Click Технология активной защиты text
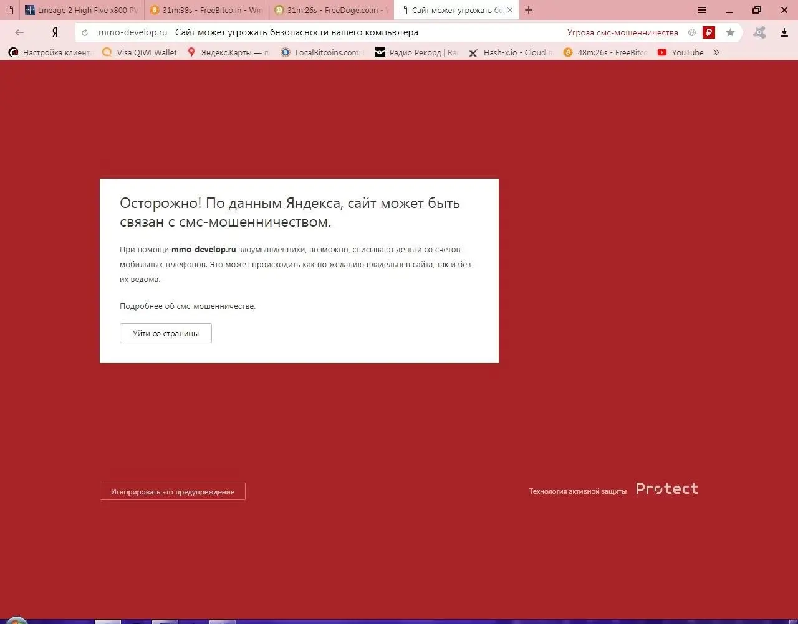The image size is (798, 624). (x=578, y=491)
